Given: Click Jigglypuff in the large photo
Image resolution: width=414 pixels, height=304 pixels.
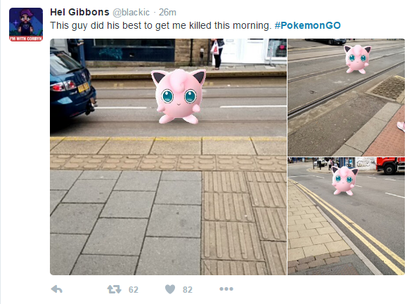Looking at the screenshot, I should (x=179, y=96).
